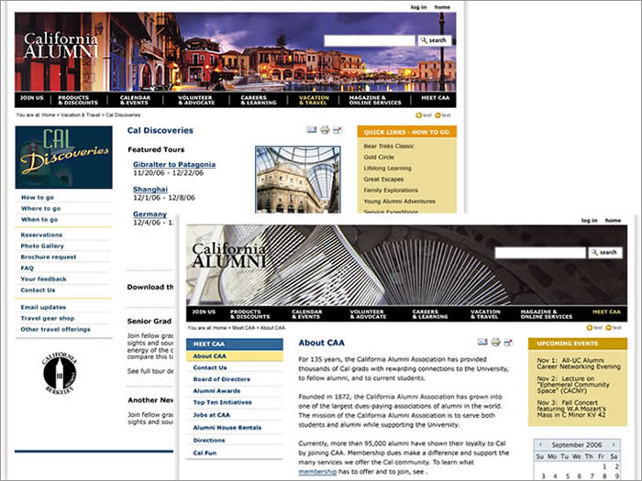Screen dimensions: 642x481
Task: Click the bookmark icon beside About CAA heading
Action: (x=508, y=343)
